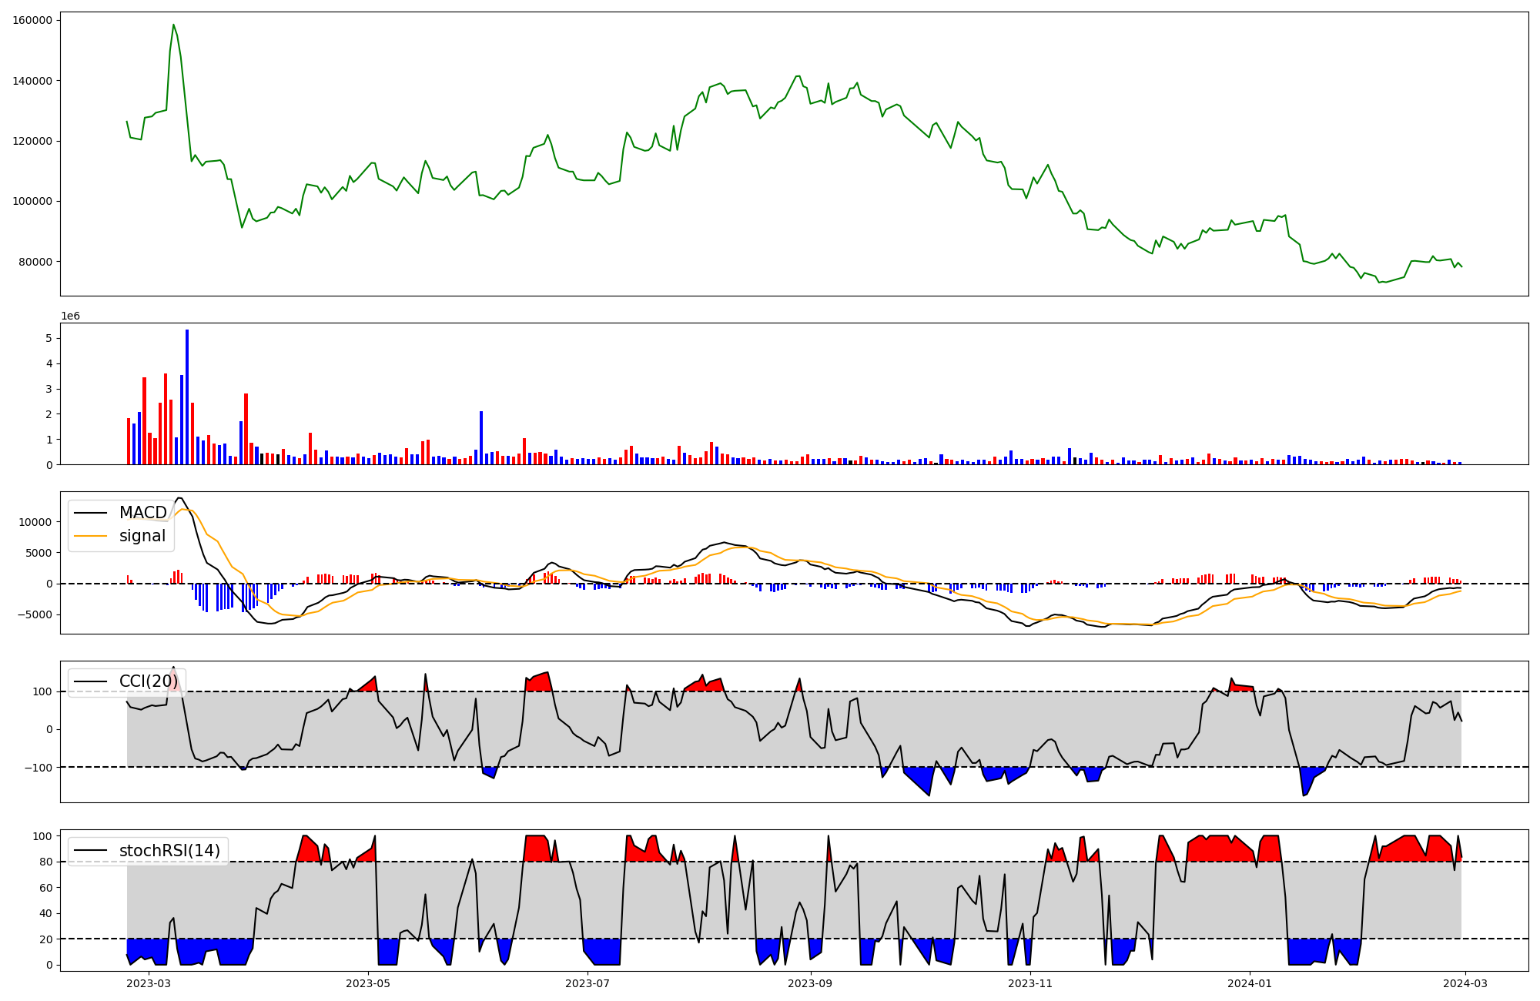Click the stochRSI(14) legend entry
The image size is (1540, 1001).
point(169,851)
